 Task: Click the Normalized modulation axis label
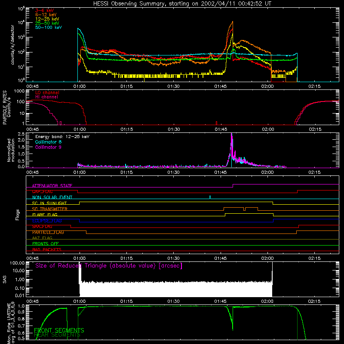tap(11, 150)
